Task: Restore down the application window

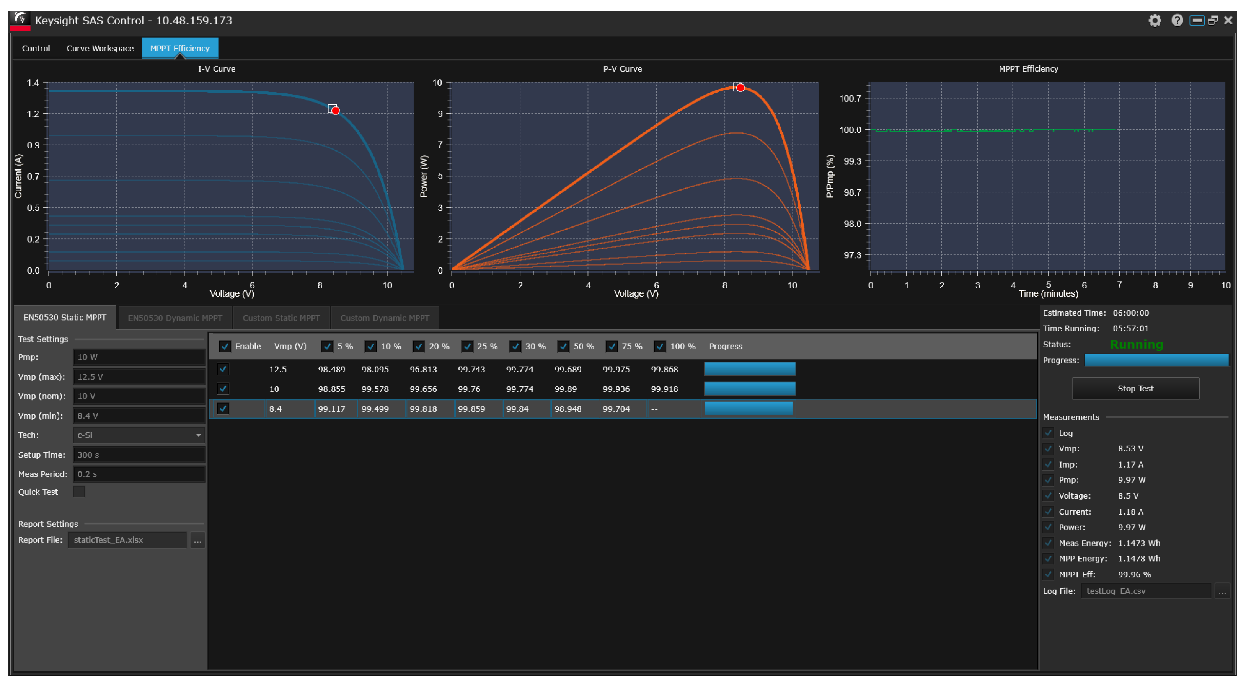Action: click(x=1213, y=20)
